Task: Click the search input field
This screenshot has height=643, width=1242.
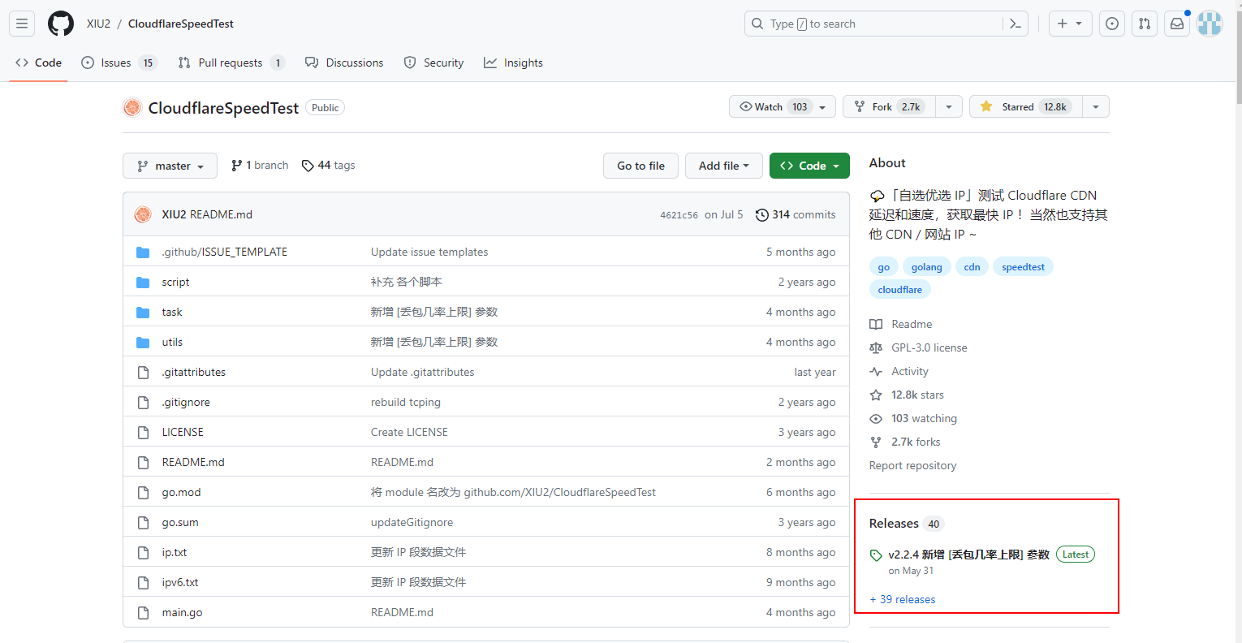Action: (877, 24)
